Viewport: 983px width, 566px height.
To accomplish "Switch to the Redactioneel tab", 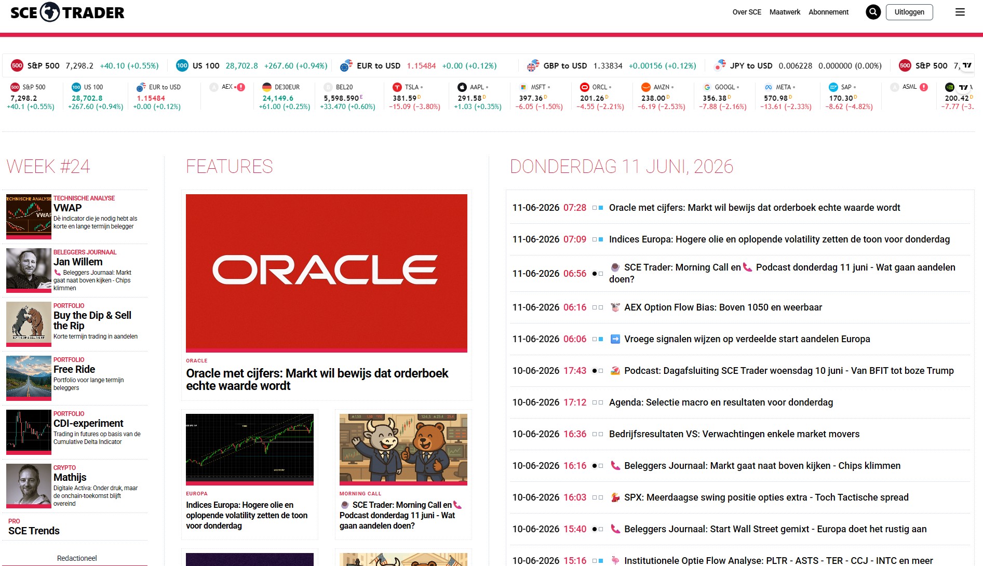I will [x=77, y=558].
